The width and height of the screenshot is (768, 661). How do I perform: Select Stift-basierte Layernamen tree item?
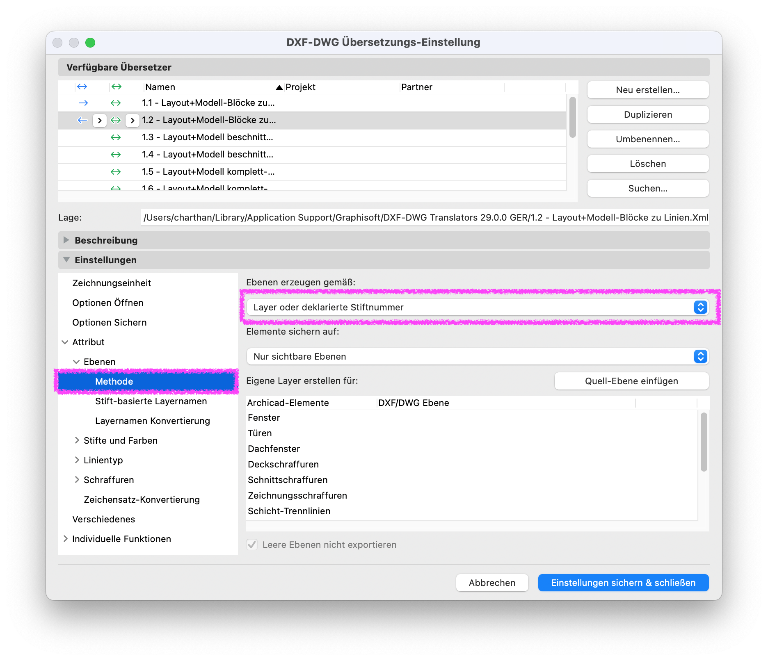click(151, 401)
